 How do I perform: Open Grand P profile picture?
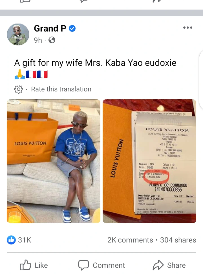[x=18, y=34]
